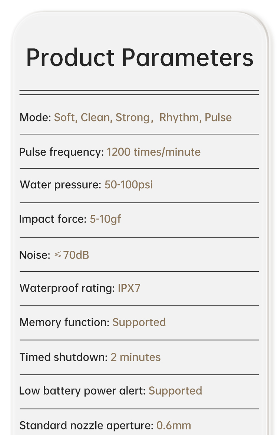The image size is (278, 435).
Task: Select the 5-10gf value
Action: point(105,219)
